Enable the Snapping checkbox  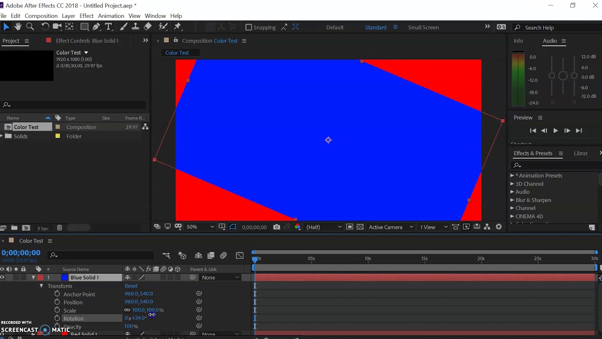249,27
